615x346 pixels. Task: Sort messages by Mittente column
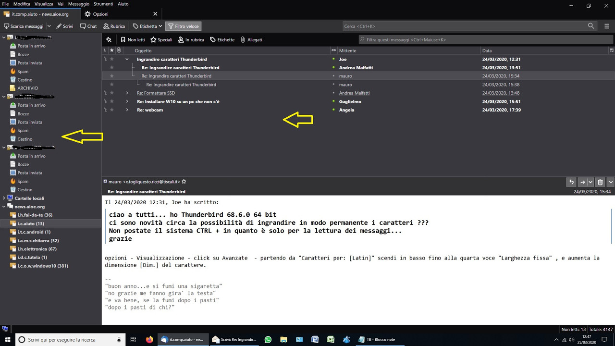(x=408, y=50)
